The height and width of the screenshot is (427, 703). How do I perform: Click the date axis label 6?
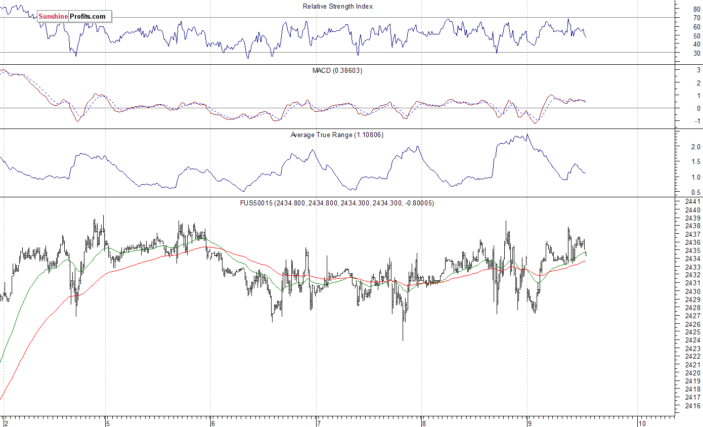click(x=213, y=423)
